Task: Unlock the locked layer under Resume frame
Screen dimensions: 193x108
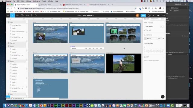Action: click(x=22, y=55)
